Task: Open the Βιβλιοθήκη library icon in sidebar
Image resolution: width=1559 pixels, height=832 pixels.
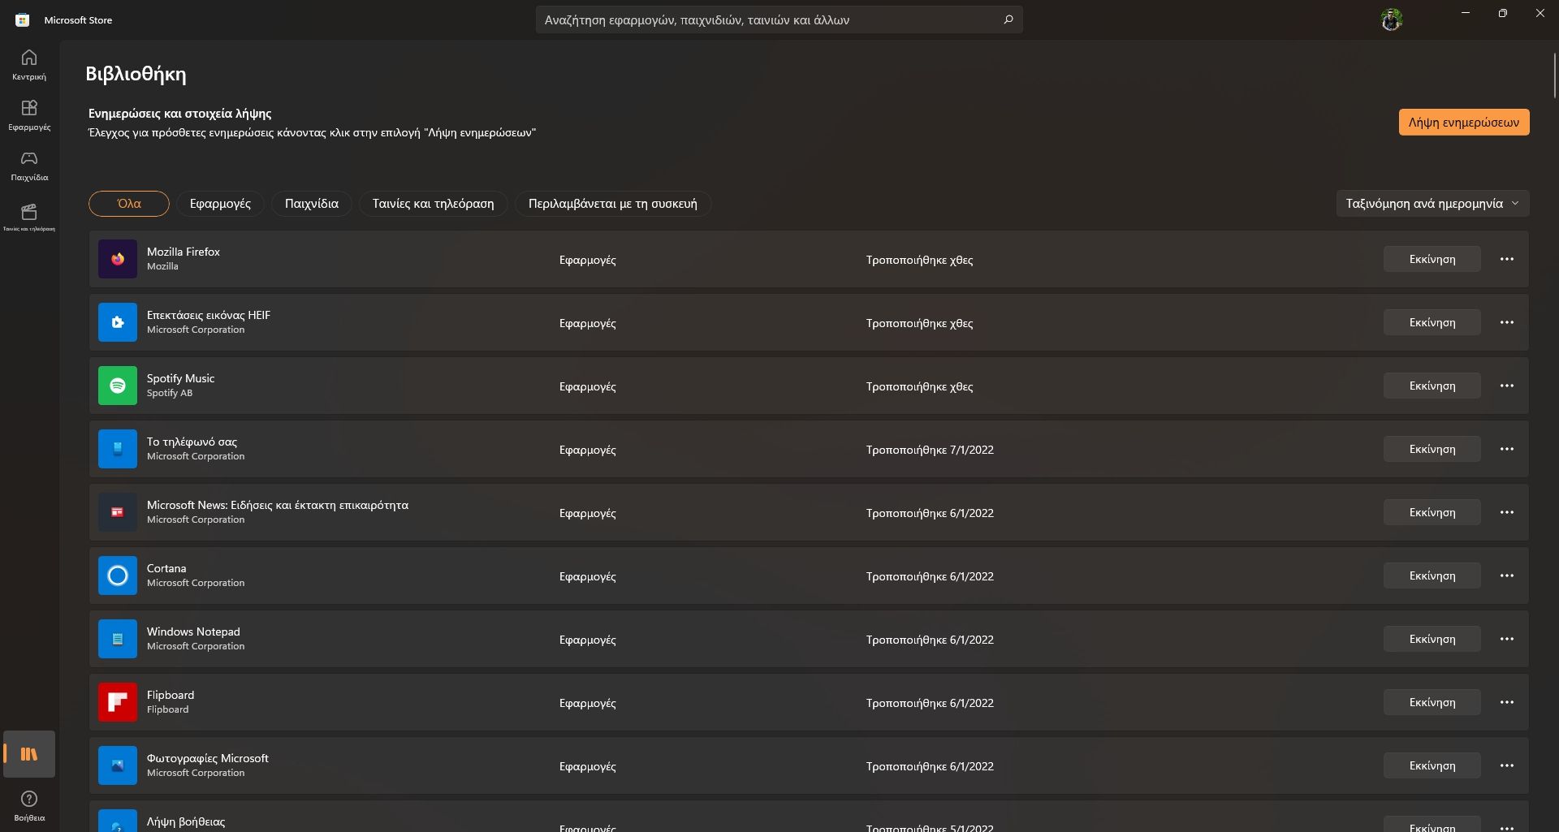Action: 29,754
